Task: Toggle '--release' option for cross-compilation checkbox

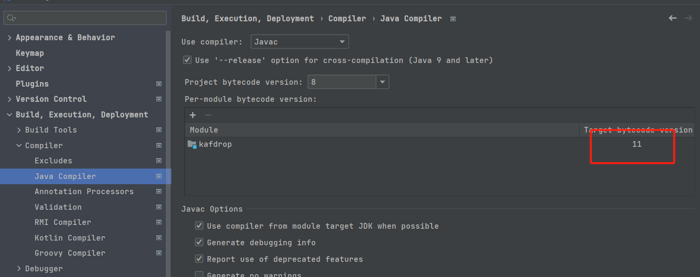Action: (x=188, y=60)
